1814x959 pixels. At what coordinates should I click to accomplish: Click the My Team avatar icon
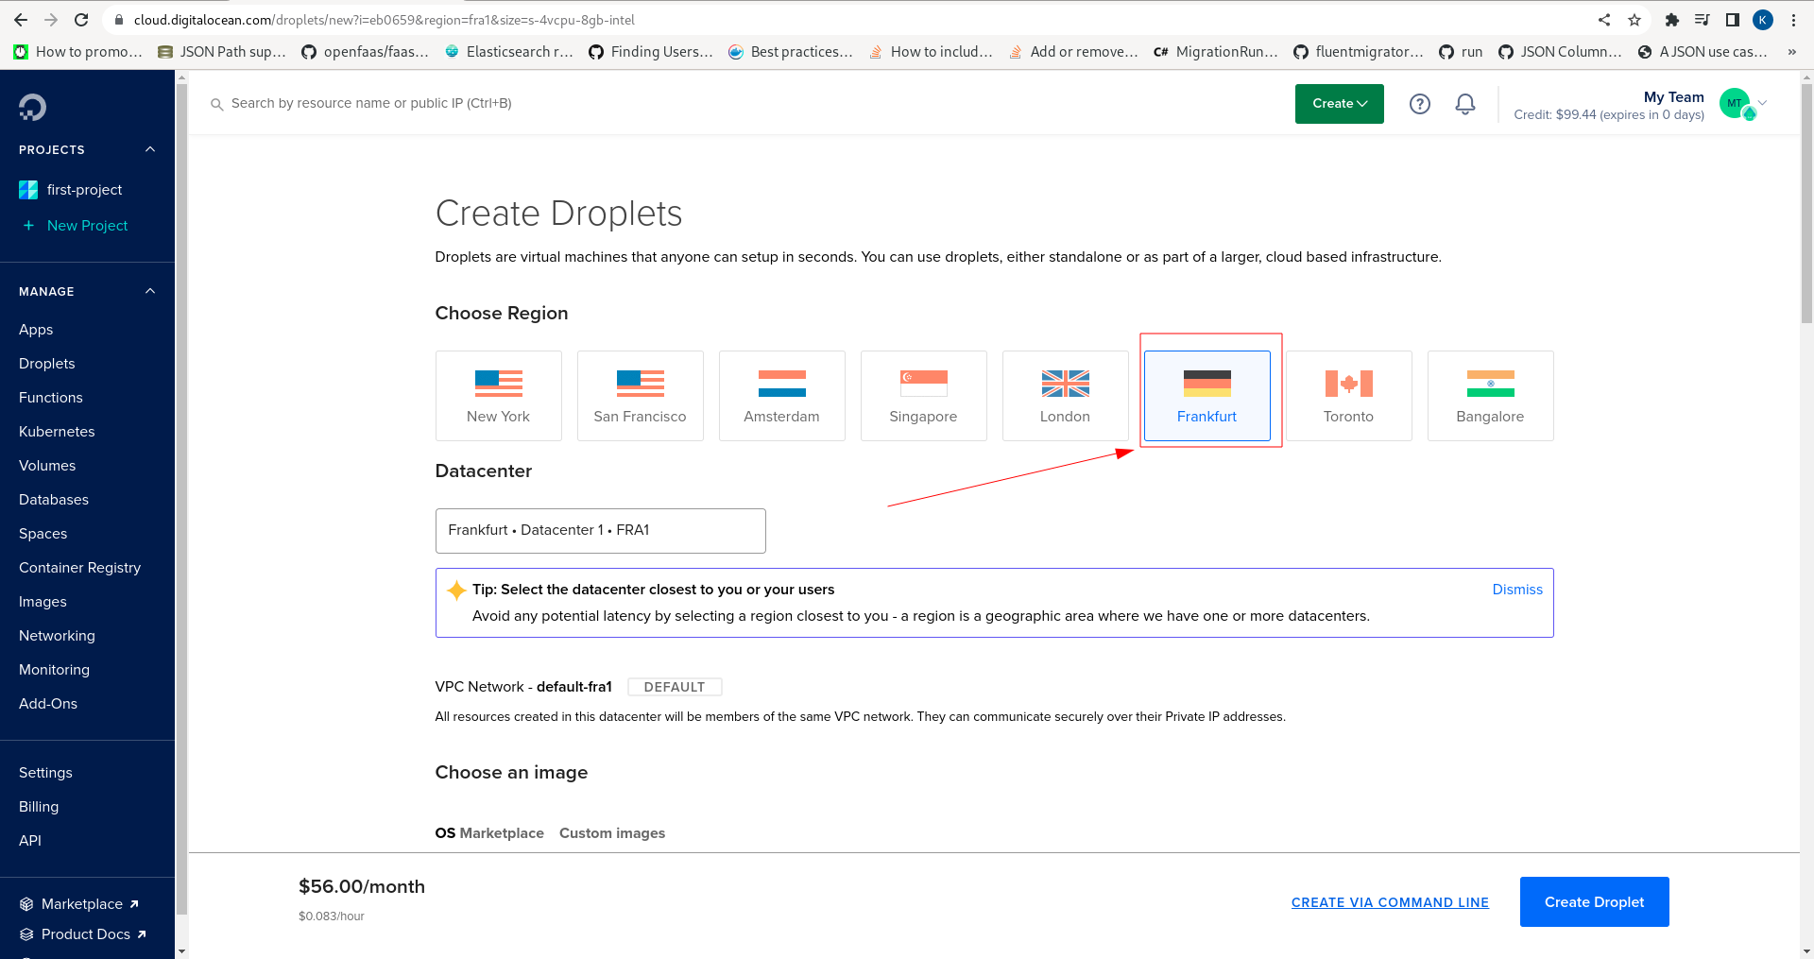click(1735, 103)
